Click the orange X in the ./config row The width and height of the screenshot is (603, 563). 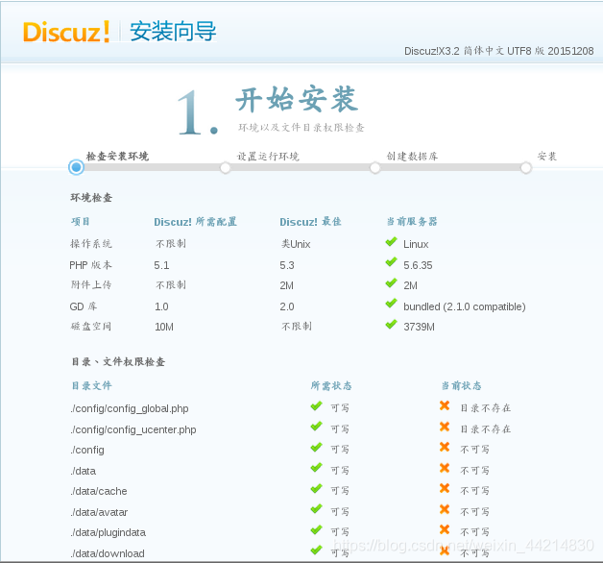445,447
